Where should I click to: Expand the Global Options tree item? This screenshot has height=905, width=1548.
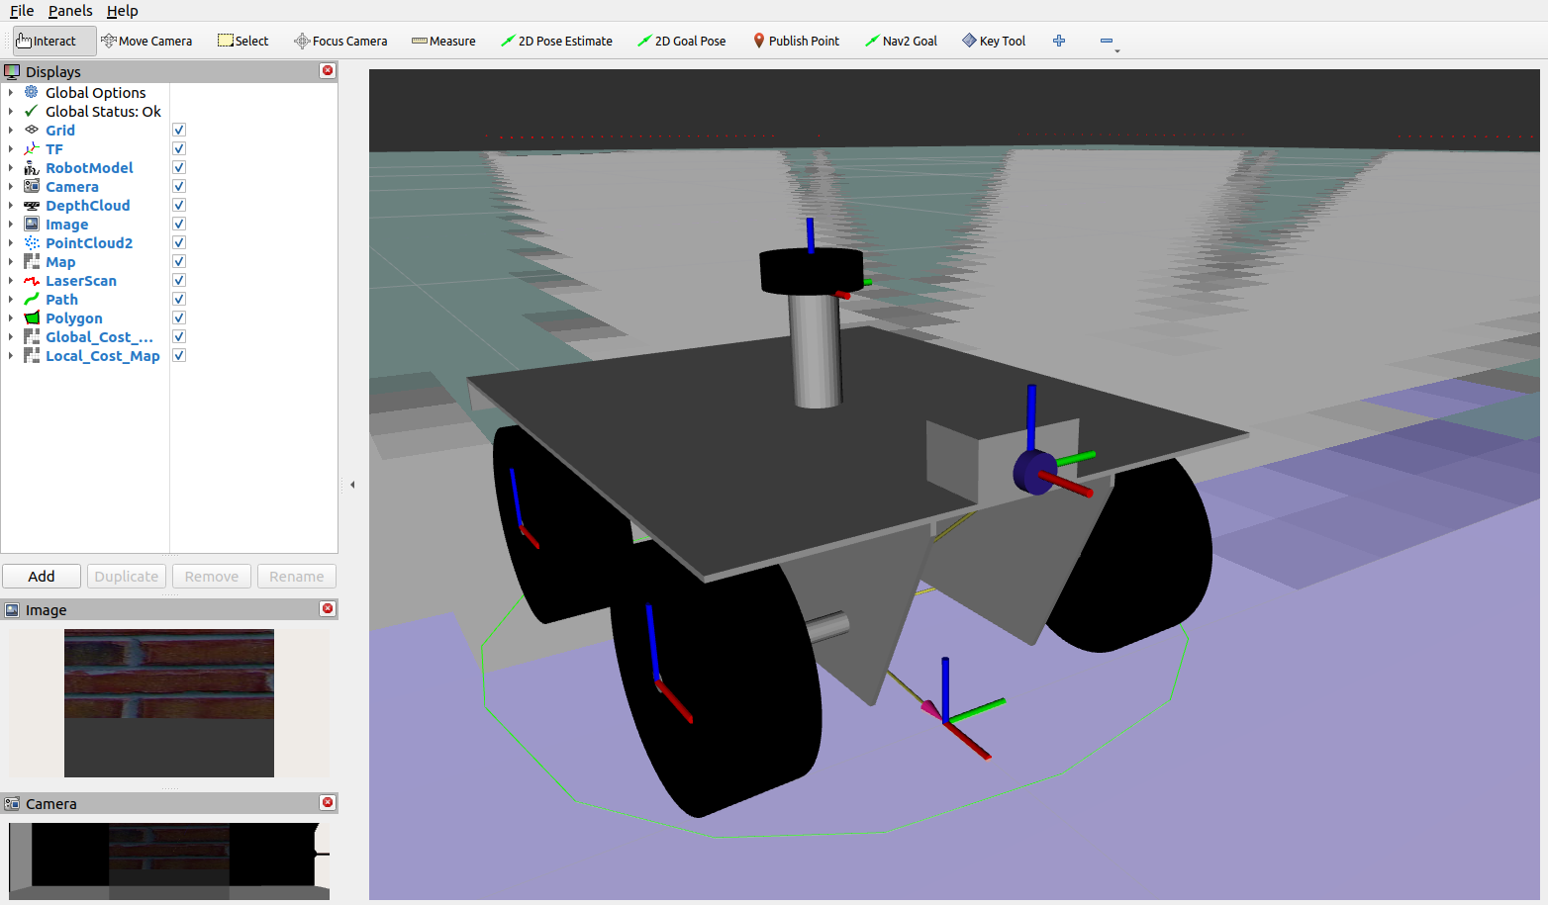(x=10, y=92)
